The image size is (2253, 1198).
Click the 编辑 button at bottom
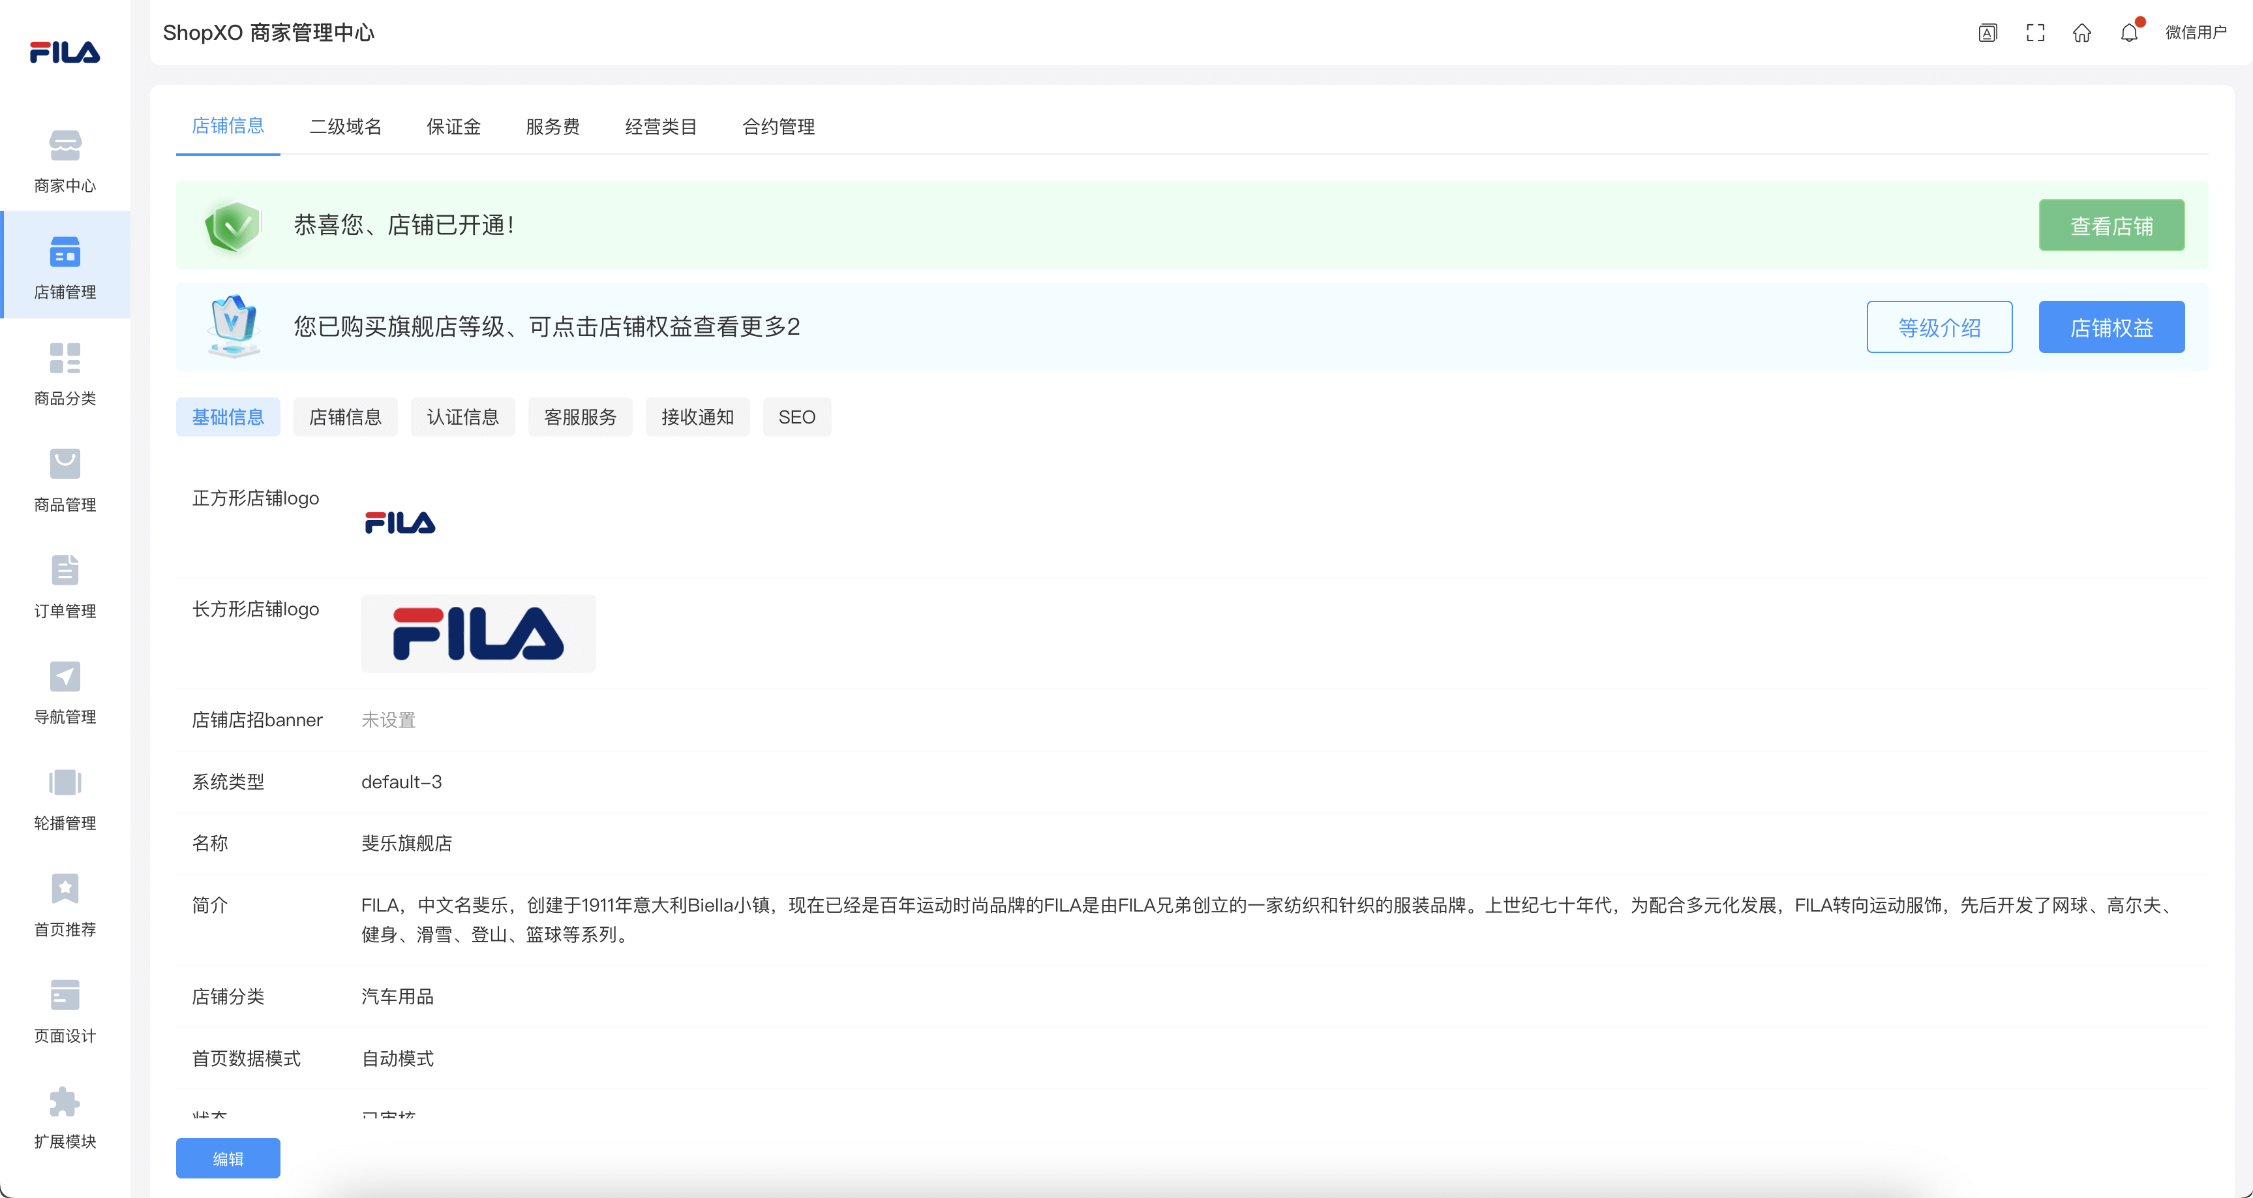228,1158
